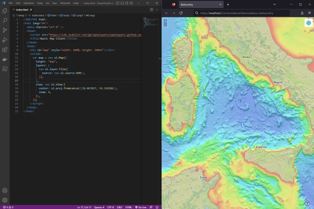
Task: Open the UTF-8 encoding selector
Action: 110,207
